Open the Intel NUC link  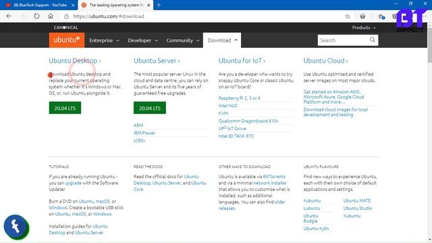[228, 105]
